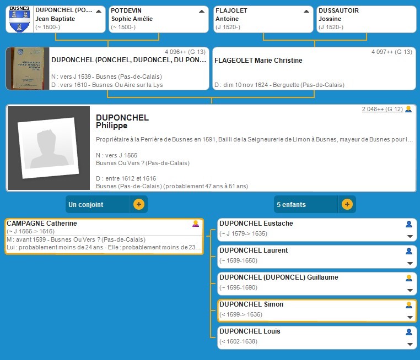Image resolution: width=420 pixels, height=360 pixels.
Task: Open dropdown arrow for Laurent Duponchel
Action: pos(409,264)
